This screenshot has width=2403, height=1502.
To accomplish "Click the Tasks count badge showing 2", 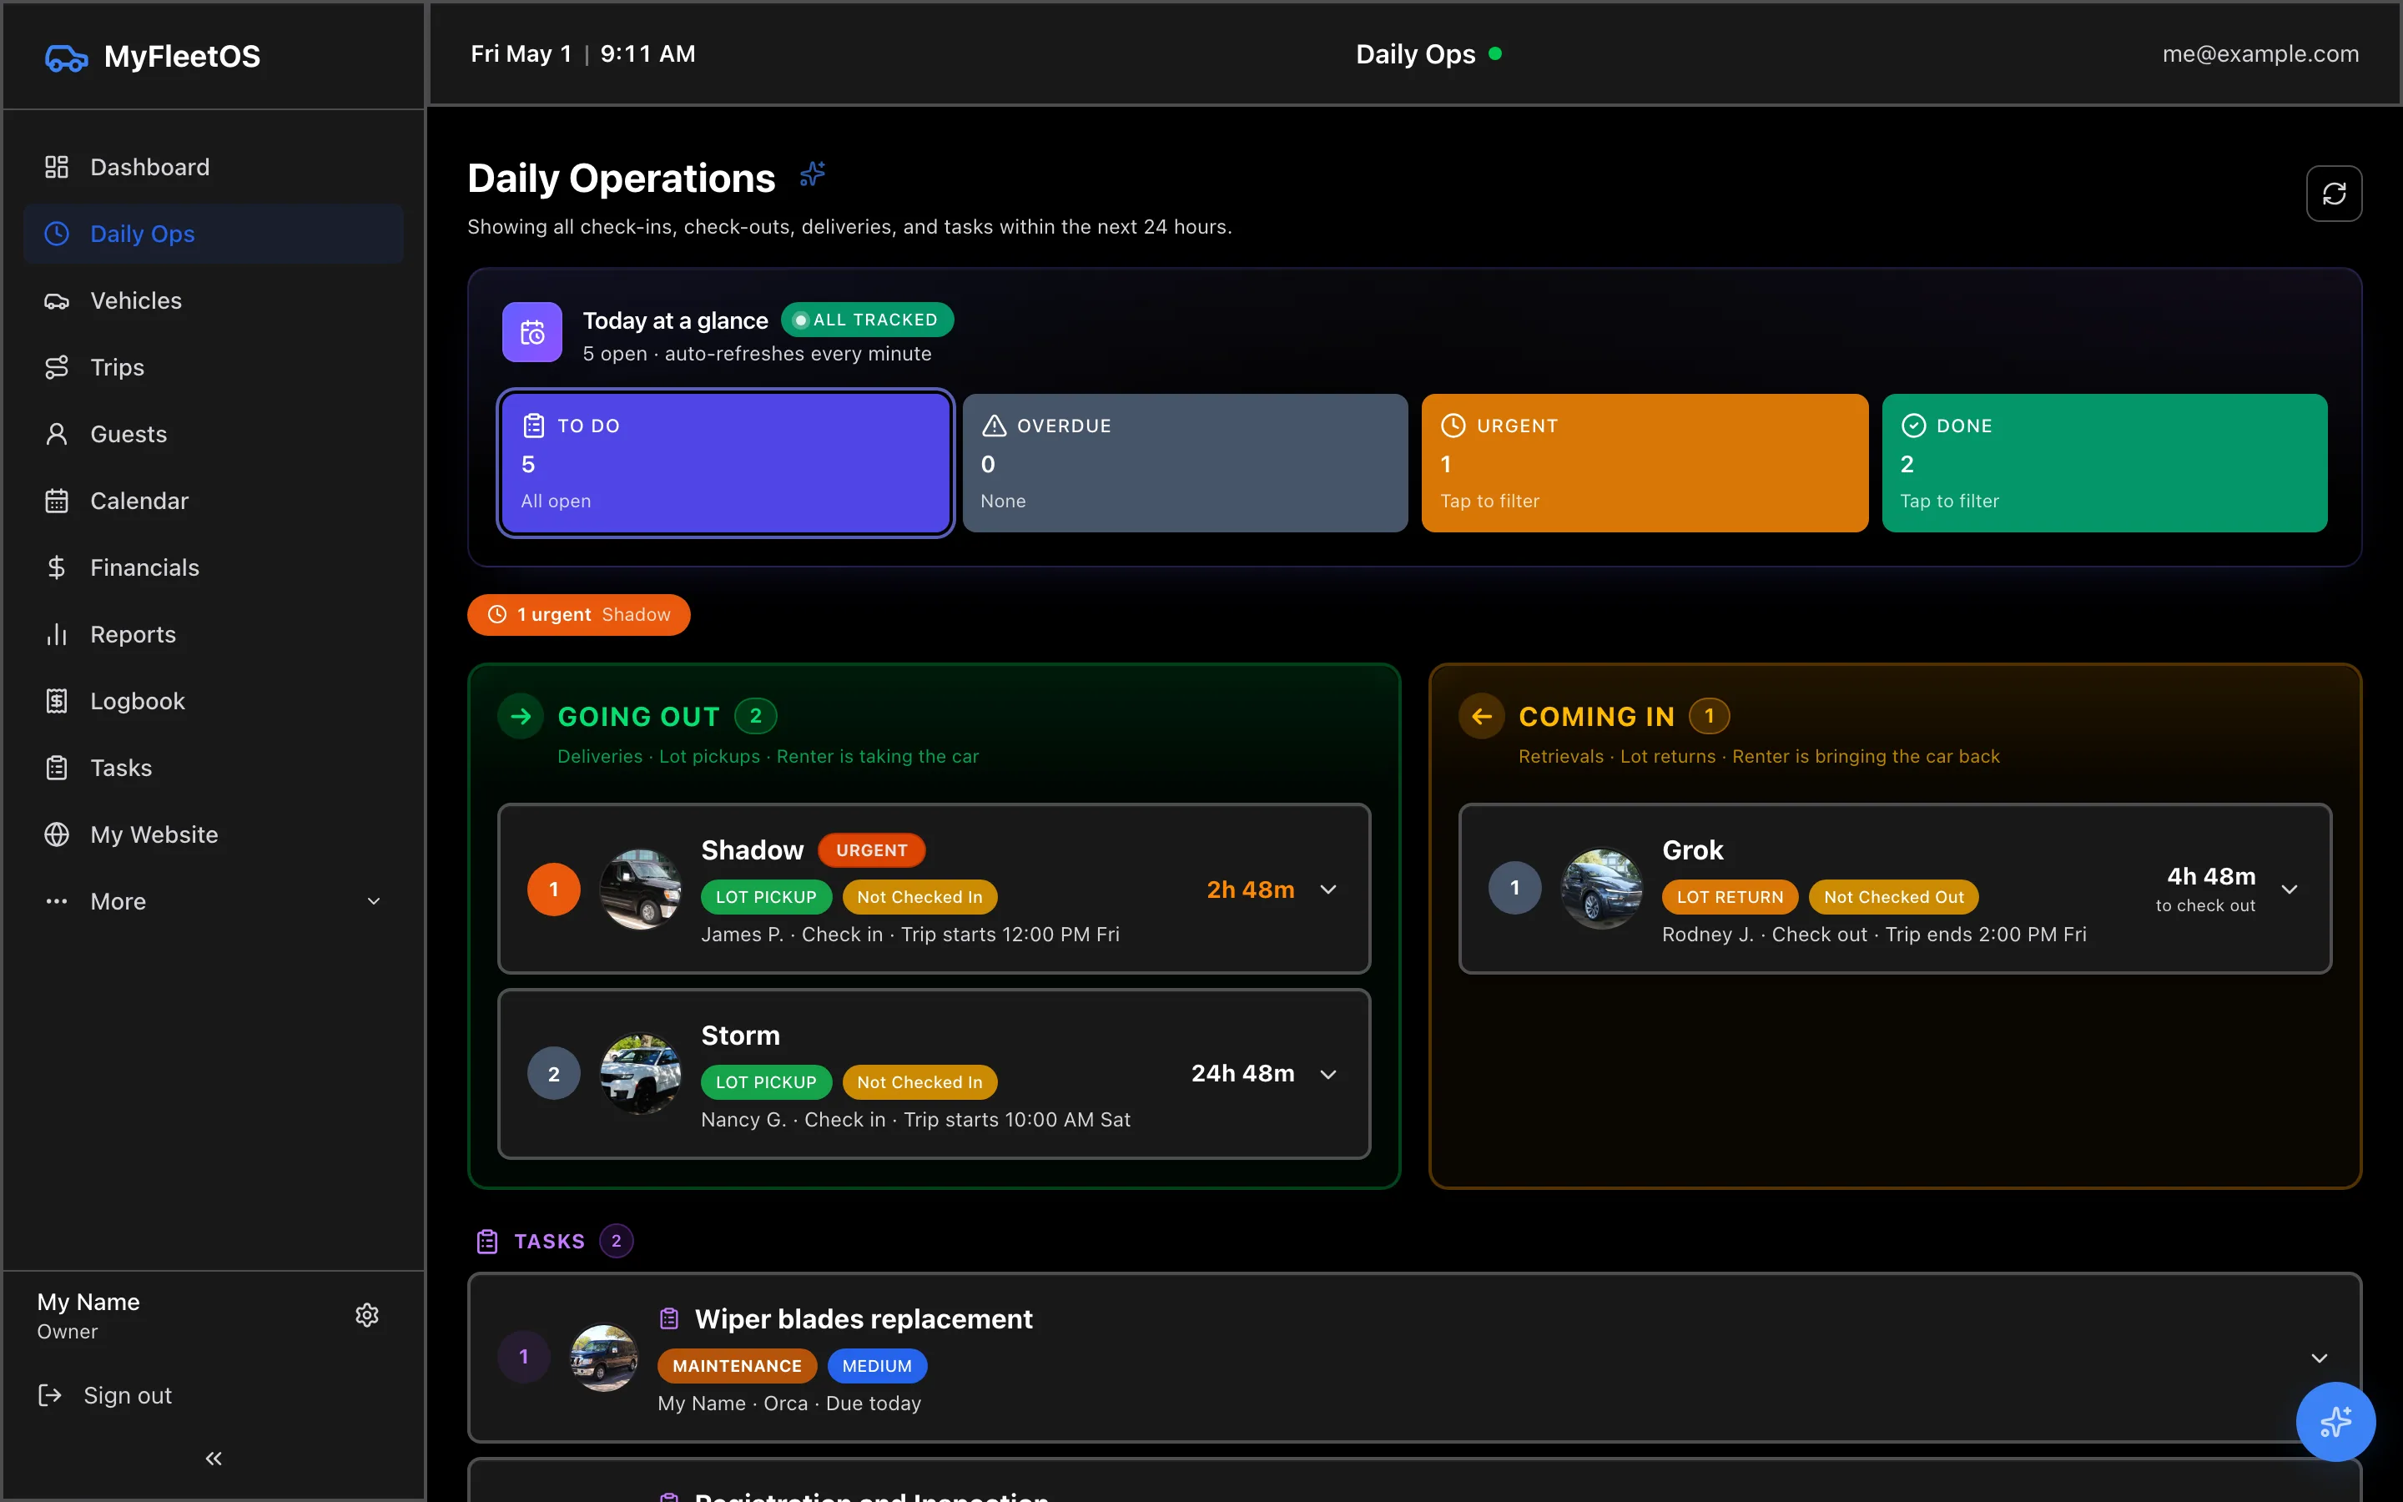I will 617,1241.
